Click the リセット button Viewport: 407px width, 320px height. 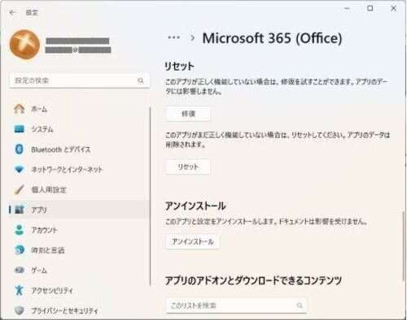click(188, 166)
